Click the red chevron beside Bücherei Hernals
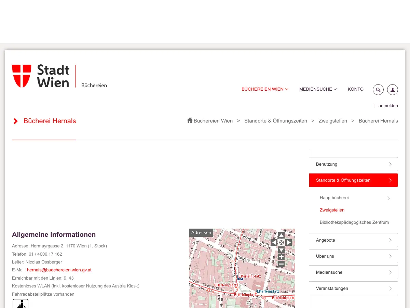 tap(15, 121)
